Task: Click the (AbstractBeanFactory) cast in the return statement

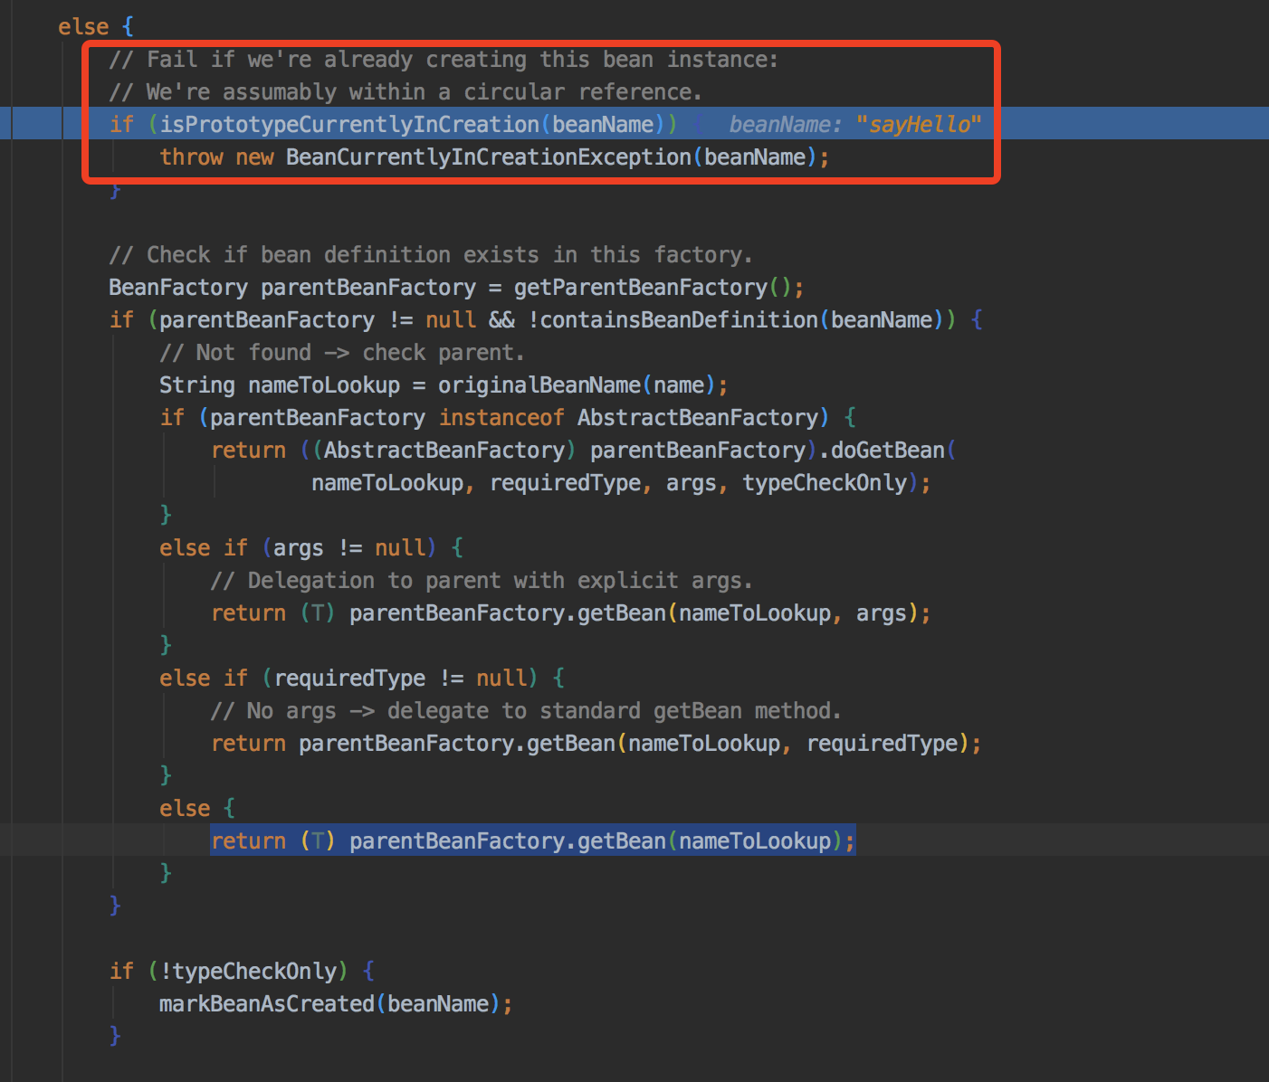Action: (444, 450)
